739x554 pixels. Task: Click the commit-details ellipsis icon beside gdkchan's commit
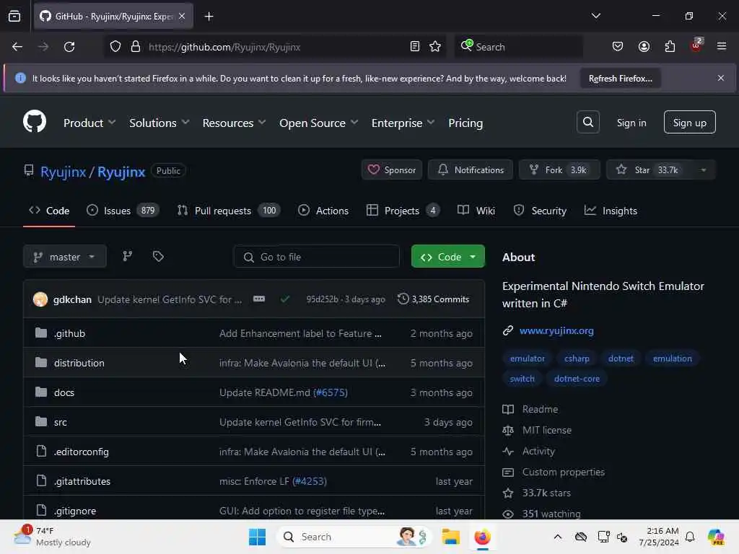click(259, 299)
